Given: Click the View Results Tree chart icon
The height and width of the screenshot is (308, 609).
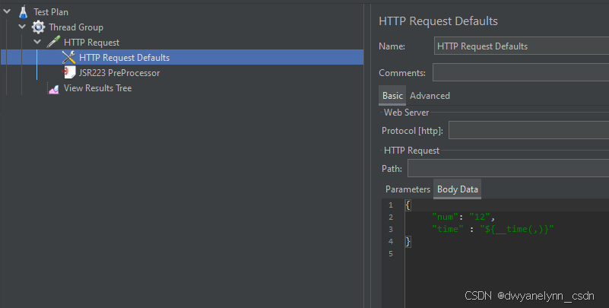Looking at the screenshot, I should 53,88.
